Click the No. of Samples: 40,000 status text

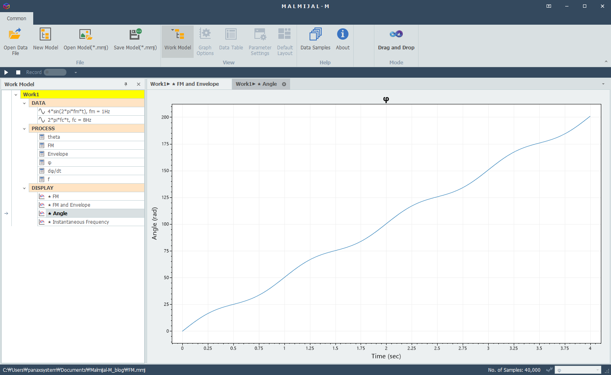[514, 370]
